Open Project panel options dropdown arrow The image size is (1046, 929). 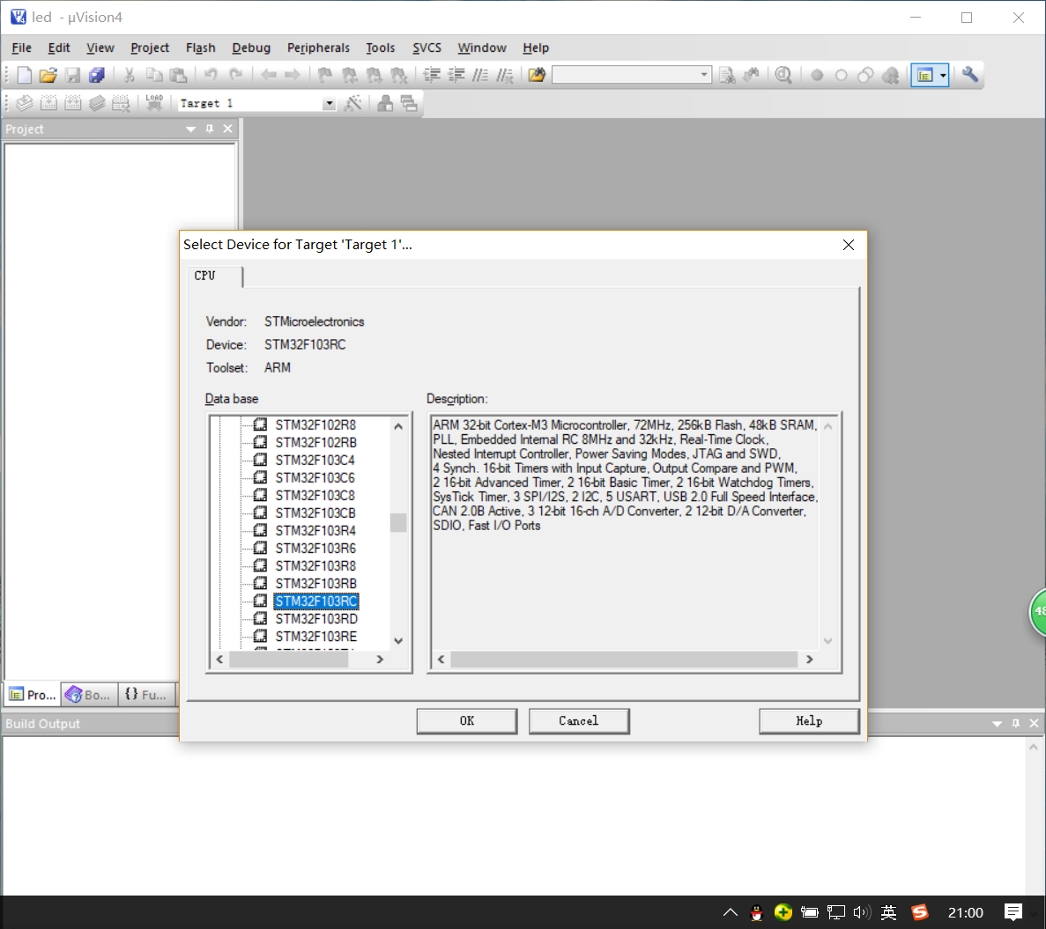pyautogui.click(x=191, y=129)
